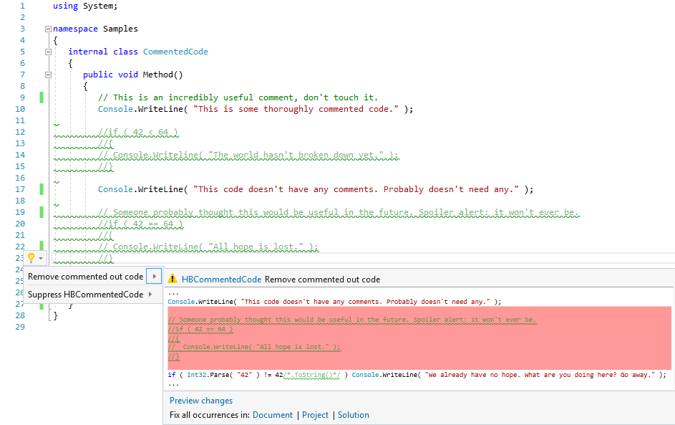
Task: Click 'All hope is lost' comment on line 22
Action: point(208,247)
